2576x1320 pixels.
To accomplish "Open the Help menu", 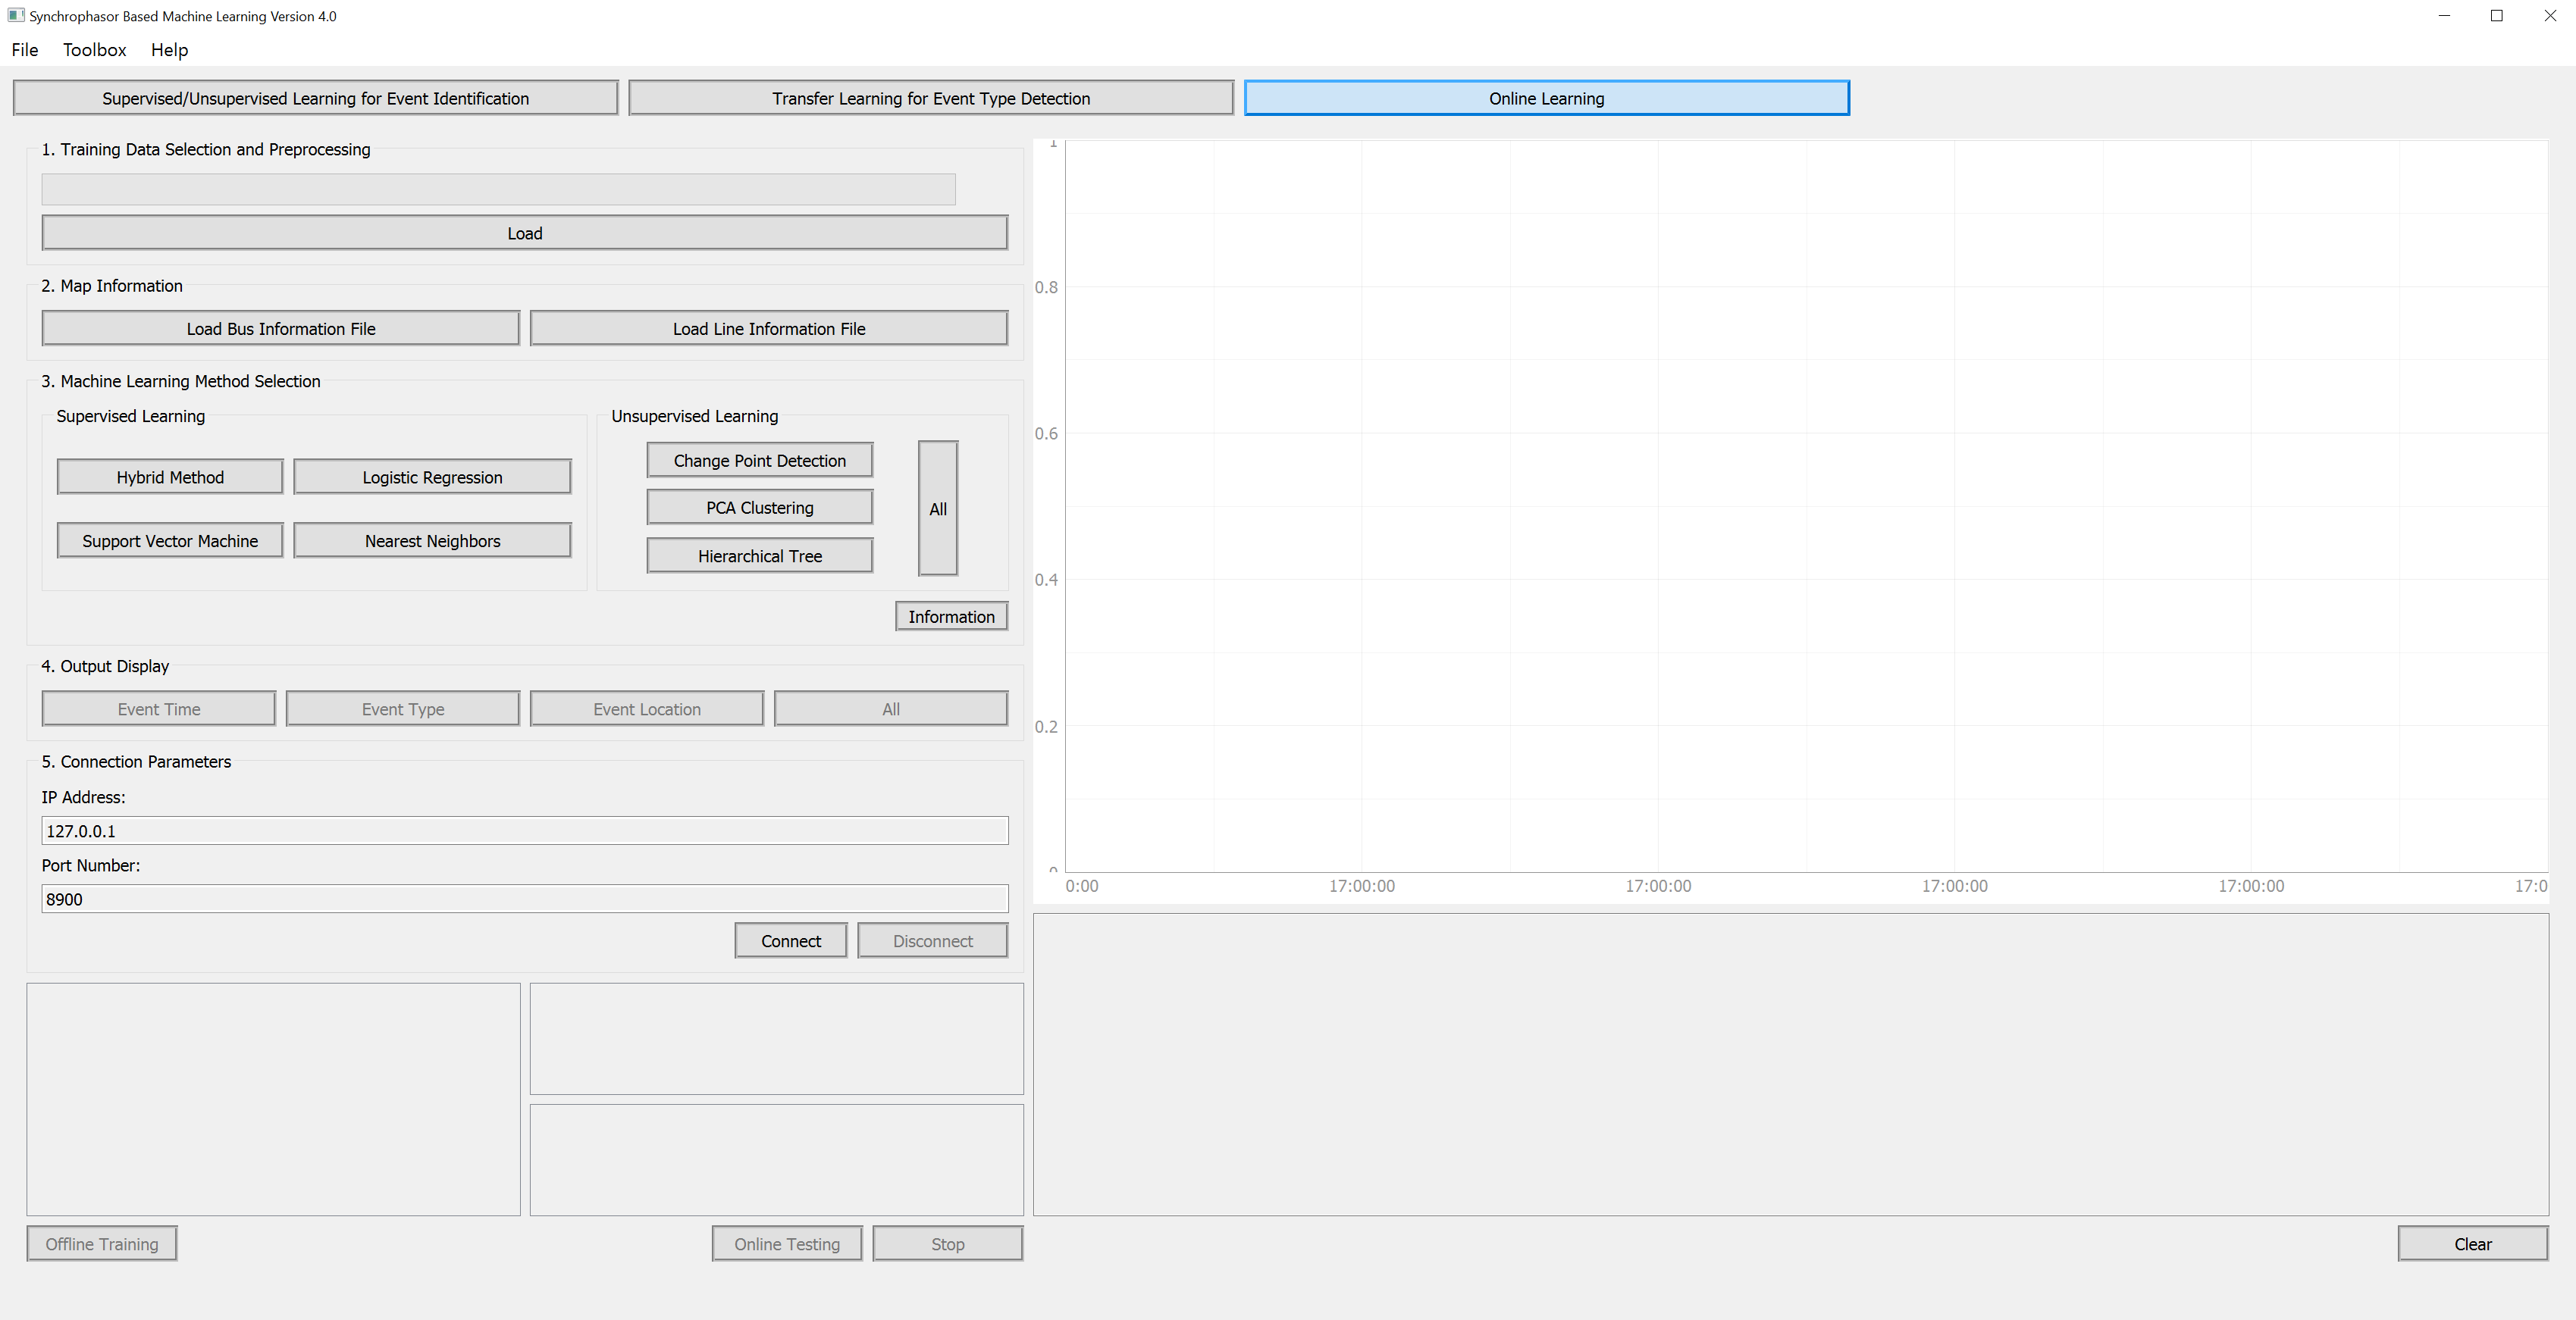I will [169, 50].
